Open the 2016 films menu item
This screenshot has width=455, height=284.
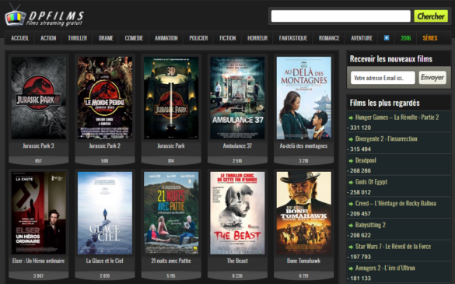(x=406, y=38)
